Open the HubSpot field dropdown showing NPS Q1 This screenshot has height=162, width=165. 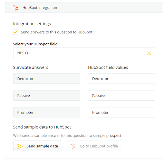coord(84,53)
